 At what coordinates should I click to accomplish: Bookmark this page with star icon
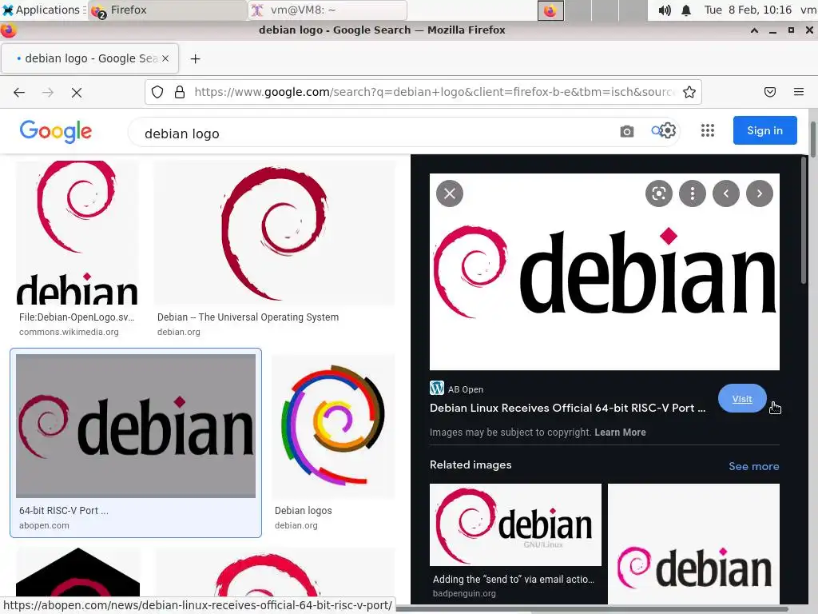click(689, 93)
